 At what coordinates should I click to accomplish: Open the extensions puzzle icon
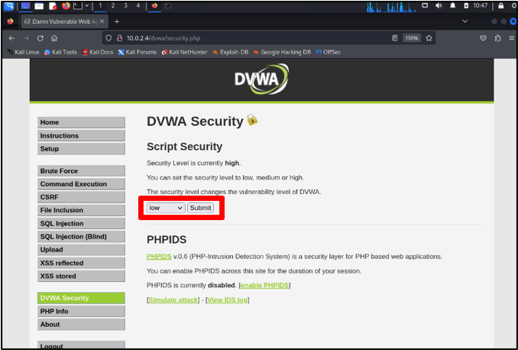[x=497, y=38]
